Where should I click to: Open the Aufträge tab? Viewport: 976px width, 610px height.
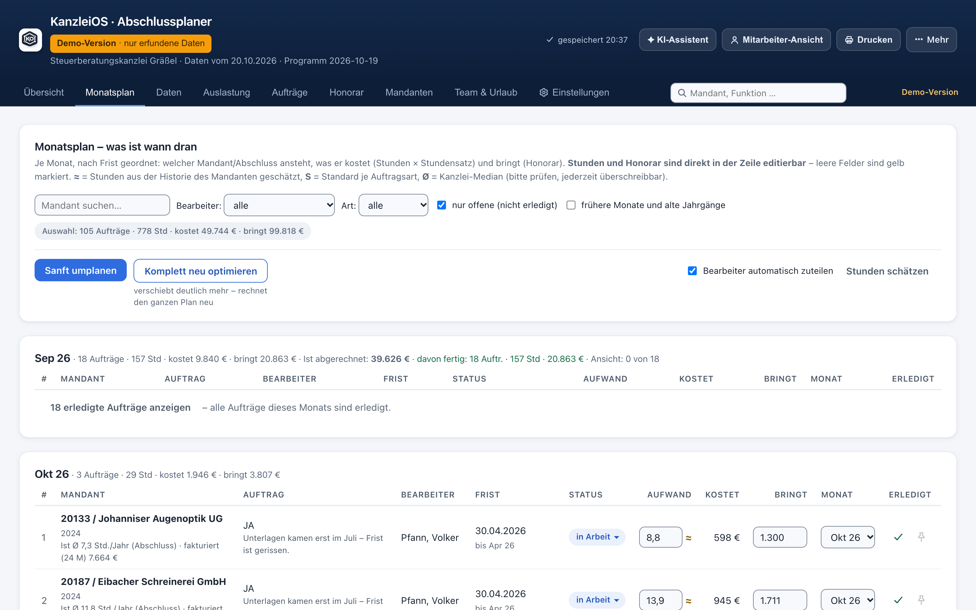pos(289,93)
